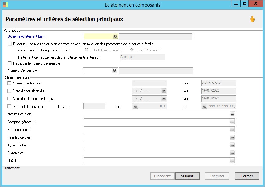Open the Ensembles ellipsis picker

[232, 153]
